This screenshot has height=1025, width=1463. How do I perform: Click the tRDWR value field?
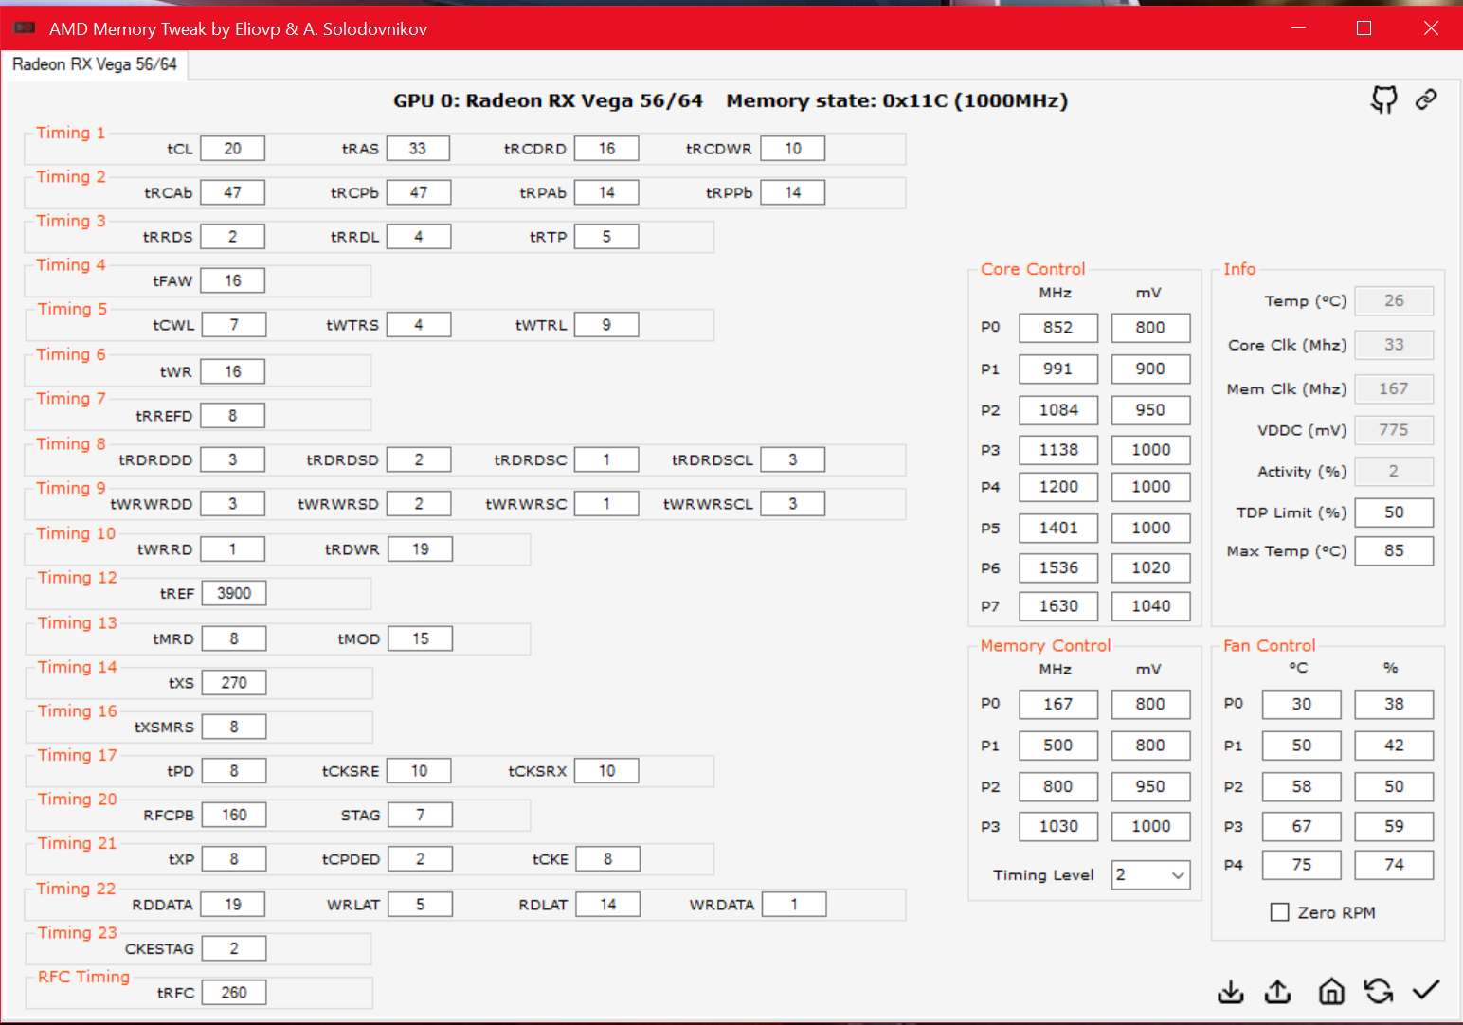pyautogui.click(x=421, y=549)
